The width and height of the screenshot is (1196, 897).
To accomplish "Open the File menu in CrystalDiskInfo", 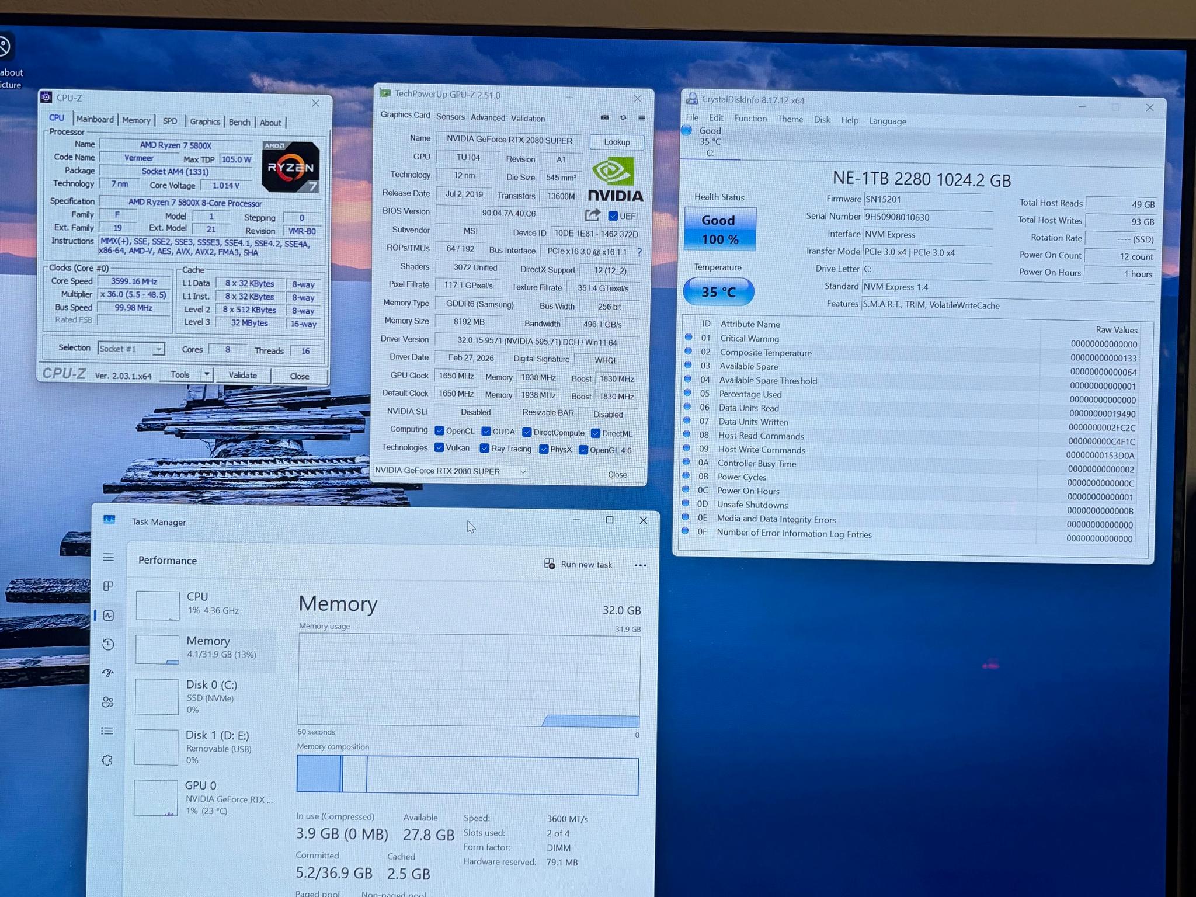I will click(x=692, y=117).
